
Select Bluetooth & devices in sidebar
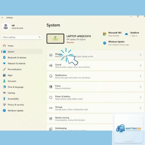(x=22, y=57)
